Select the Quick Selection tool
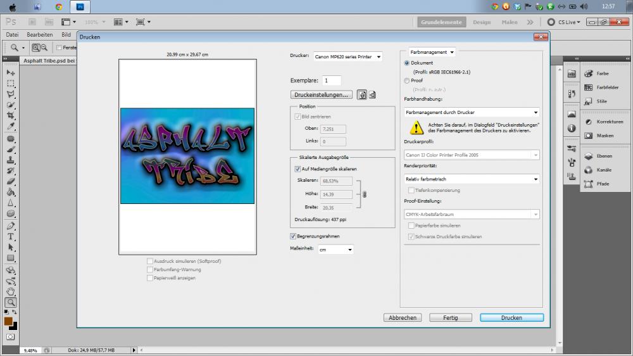 (x=11, y=105)
